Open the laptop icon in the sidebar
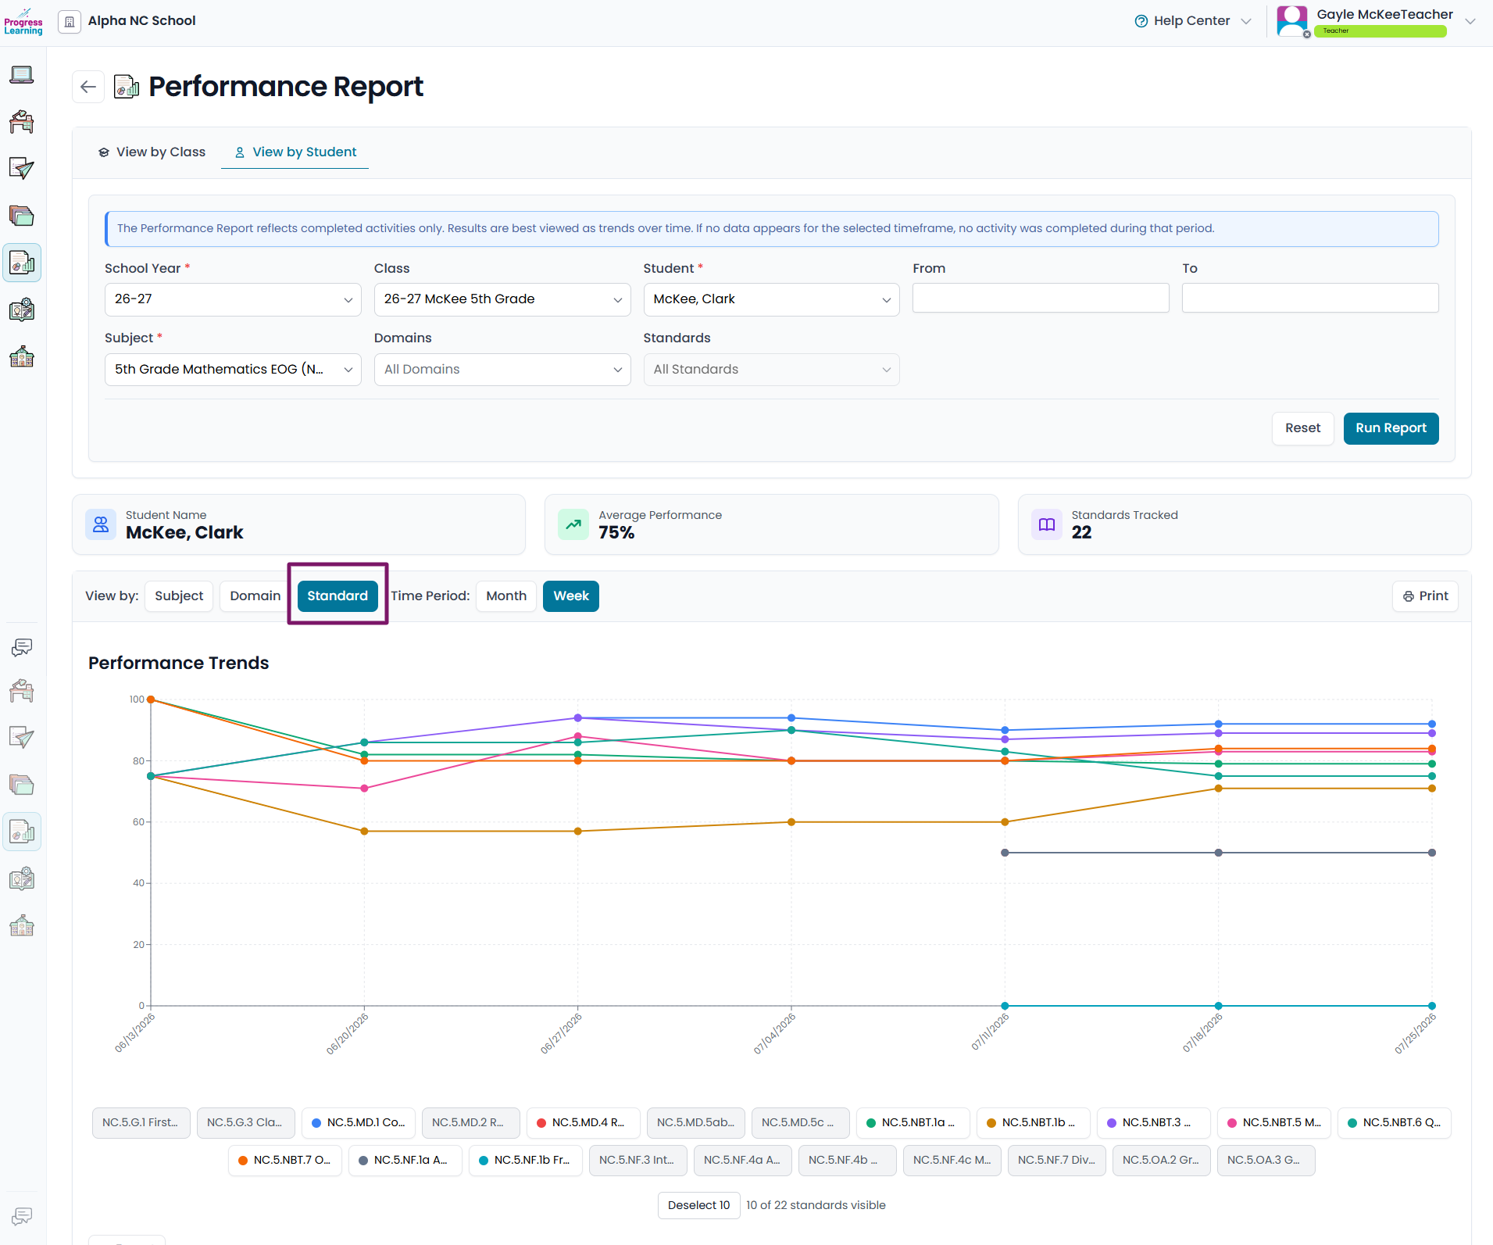The width and height of the screenshot is (1493, 1245). (22, 75)
